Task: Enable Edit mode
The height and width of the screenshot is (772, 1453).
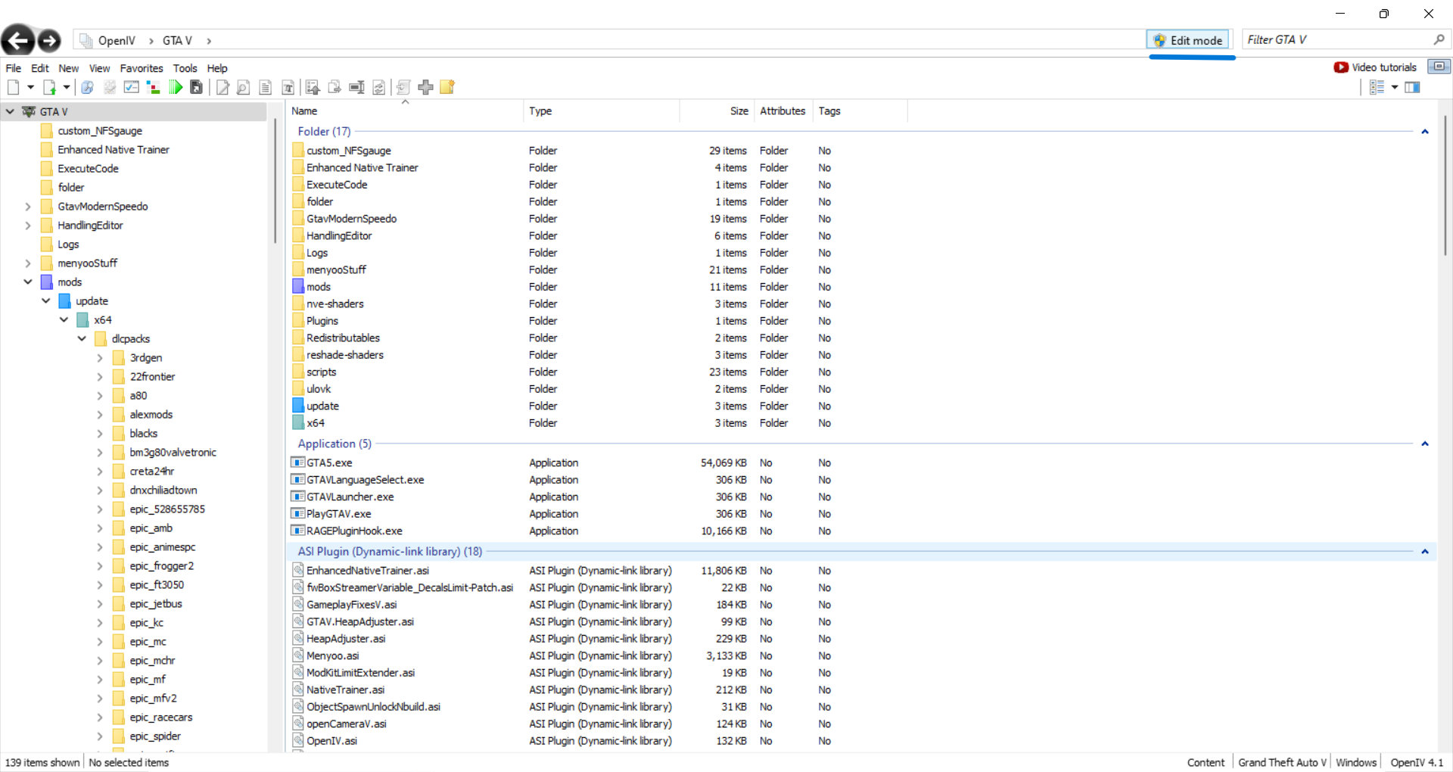Action: coord(1188,40)
